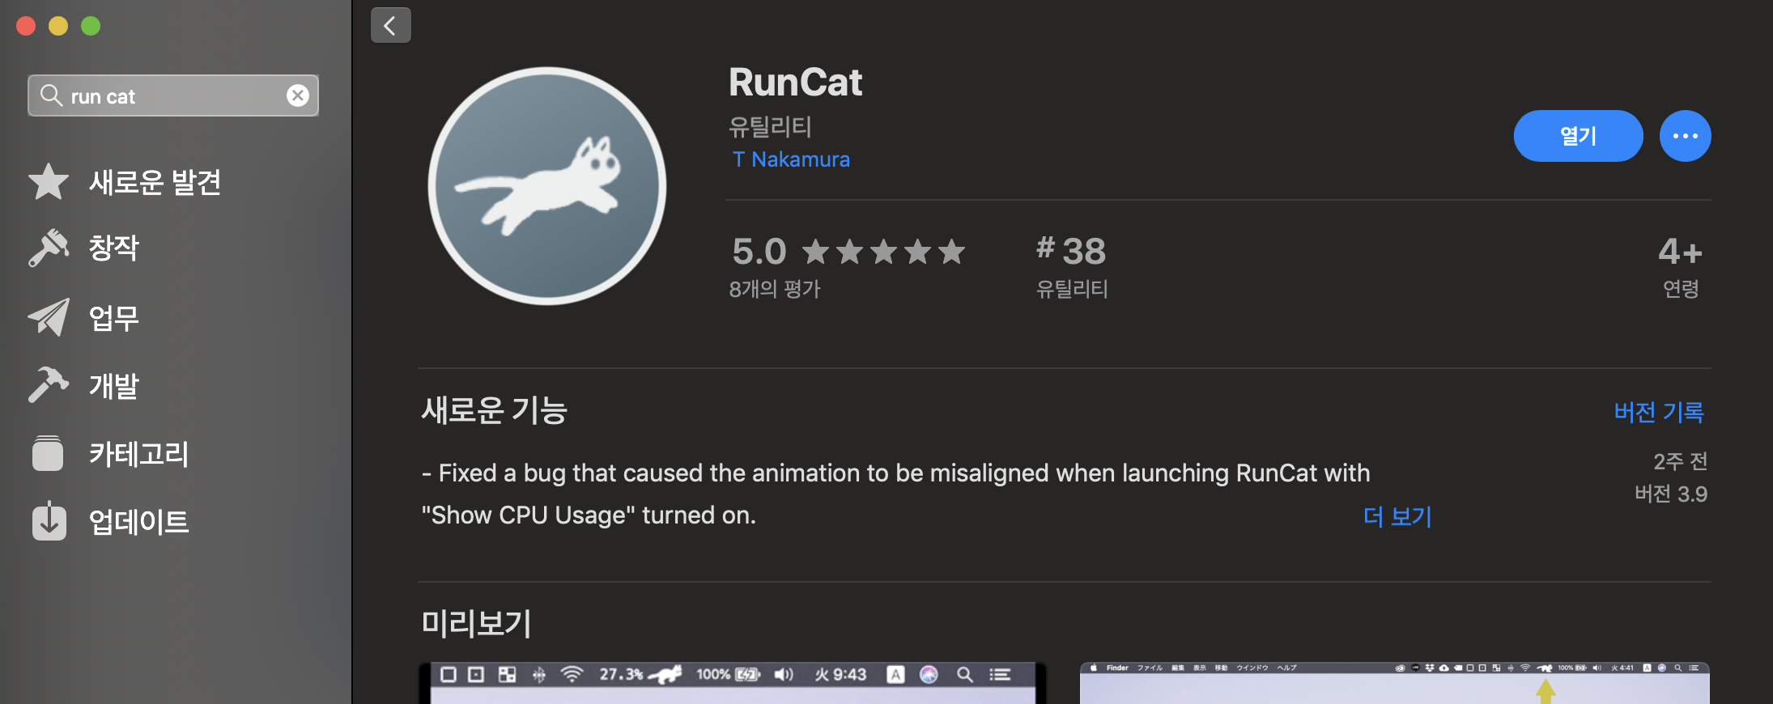The width and height of the screenshot is (1773, 704).
Task: Click the stack icon beside 카테고리
Action: (48, 453)
